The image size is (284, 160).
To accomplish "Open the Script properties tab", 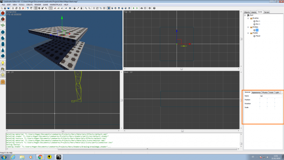I will click(x=271, y=92).
